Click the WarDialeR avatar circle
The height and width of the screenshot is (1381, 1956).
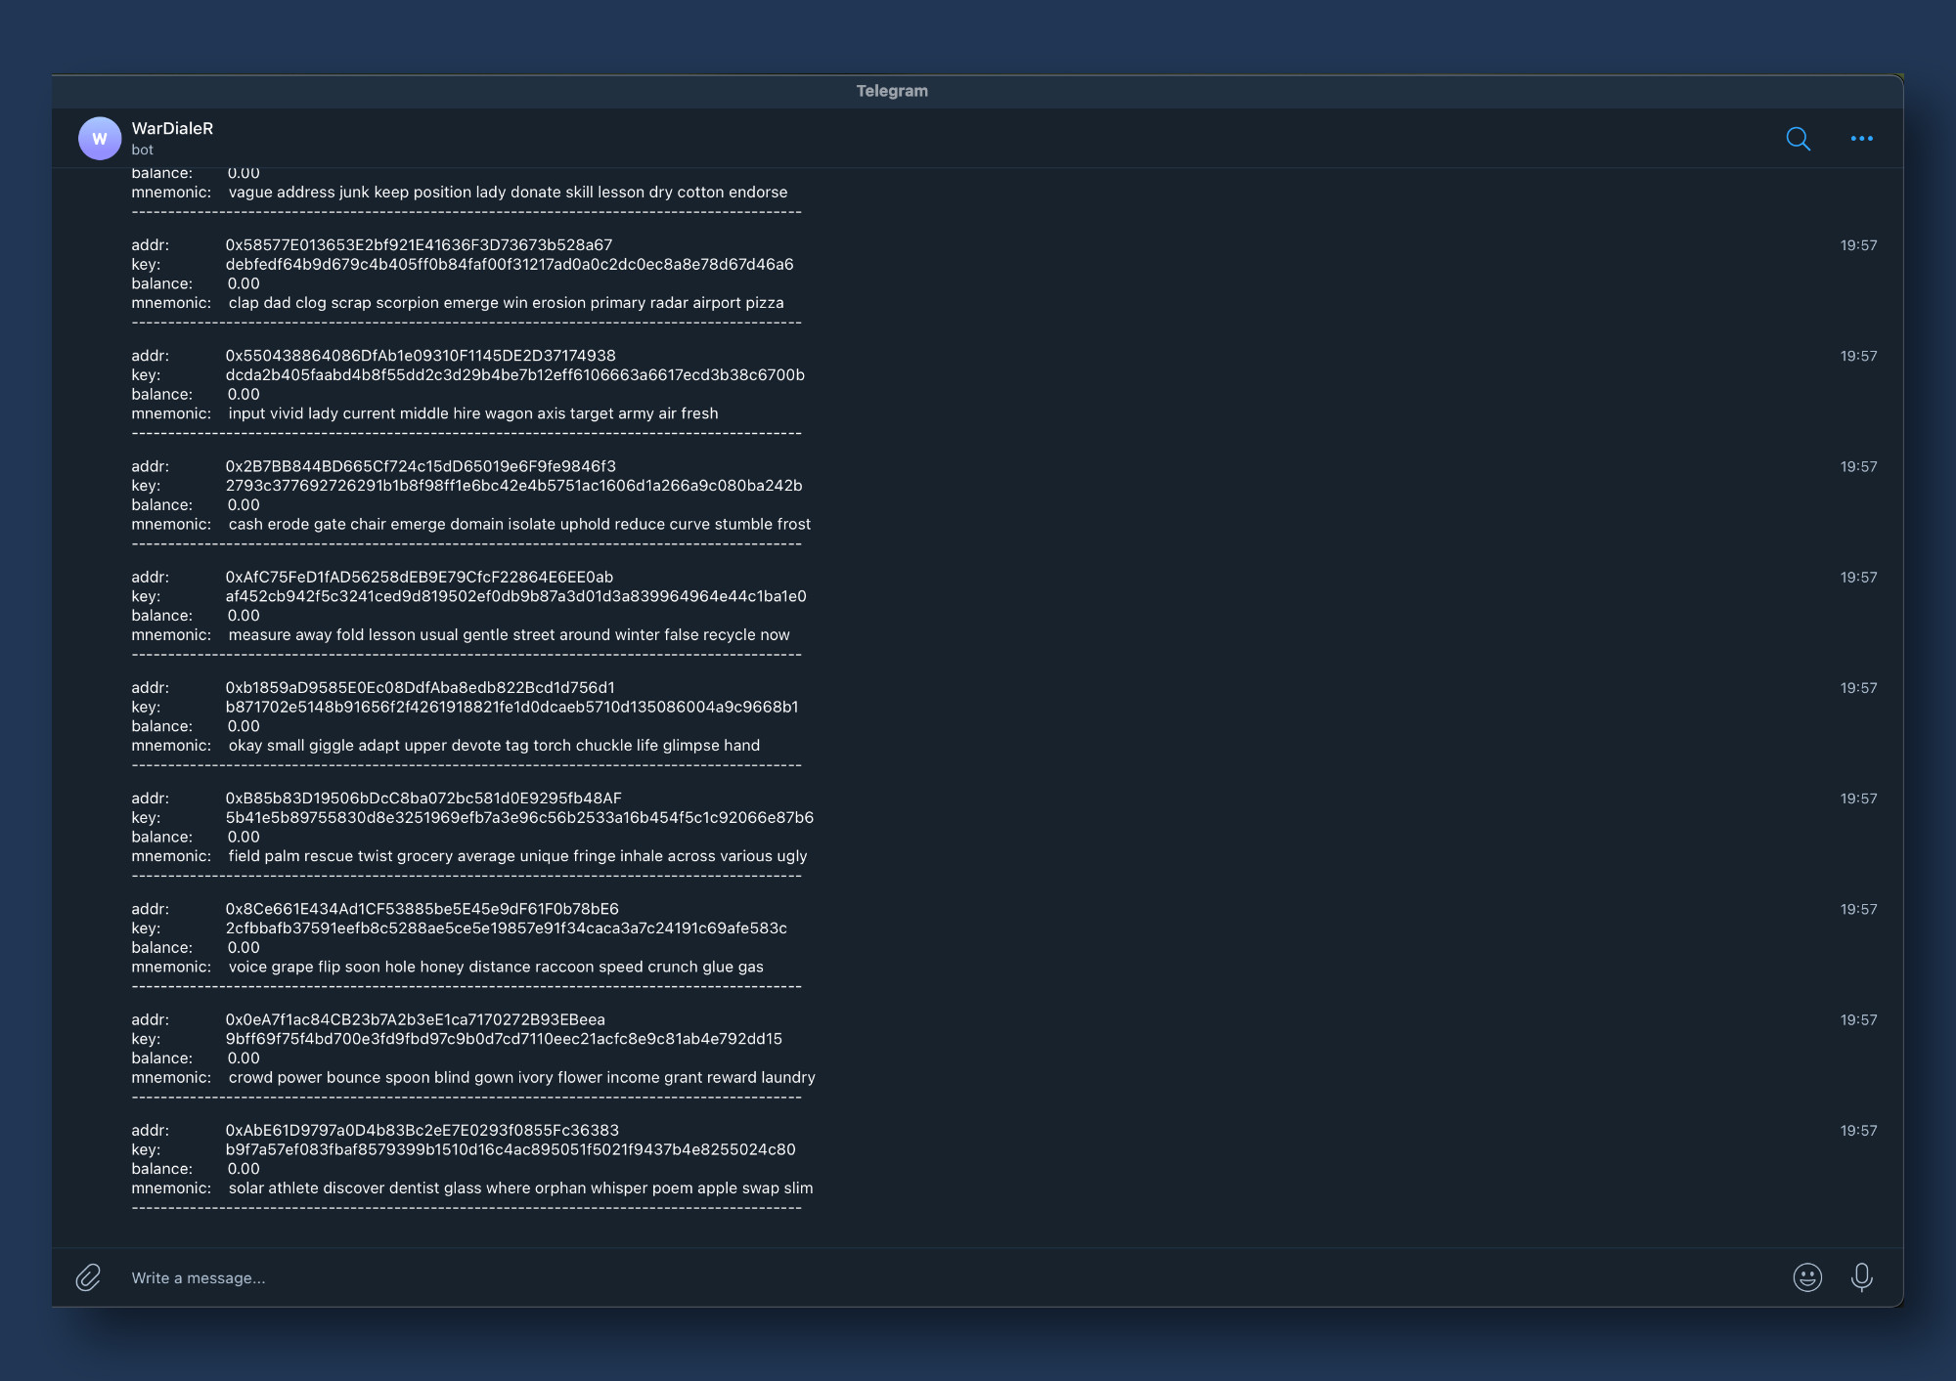tap(100, 139)
